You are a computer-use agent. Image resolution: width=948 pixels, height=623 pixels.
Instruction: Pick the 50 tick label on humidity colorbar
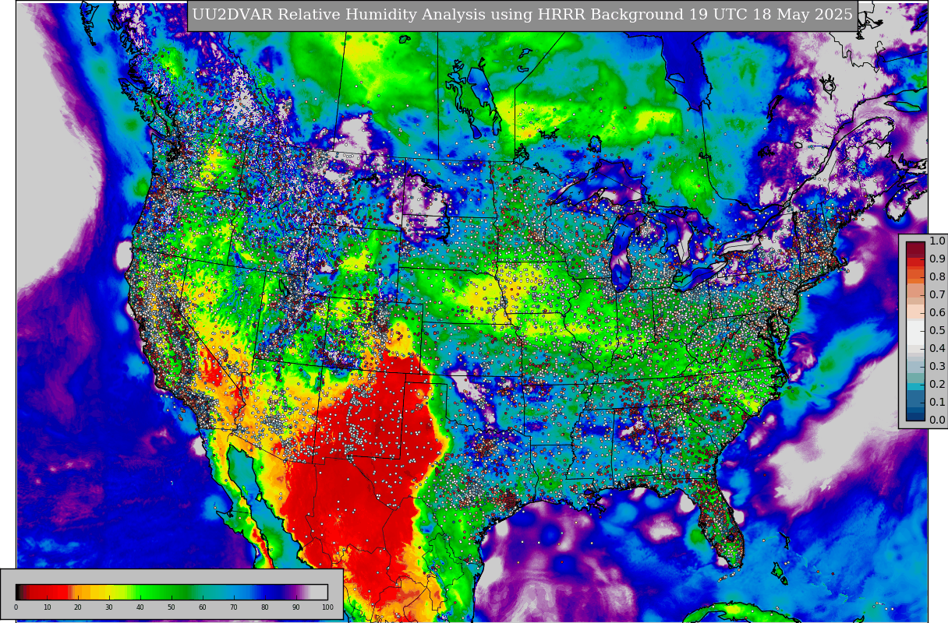coord(172,607)
